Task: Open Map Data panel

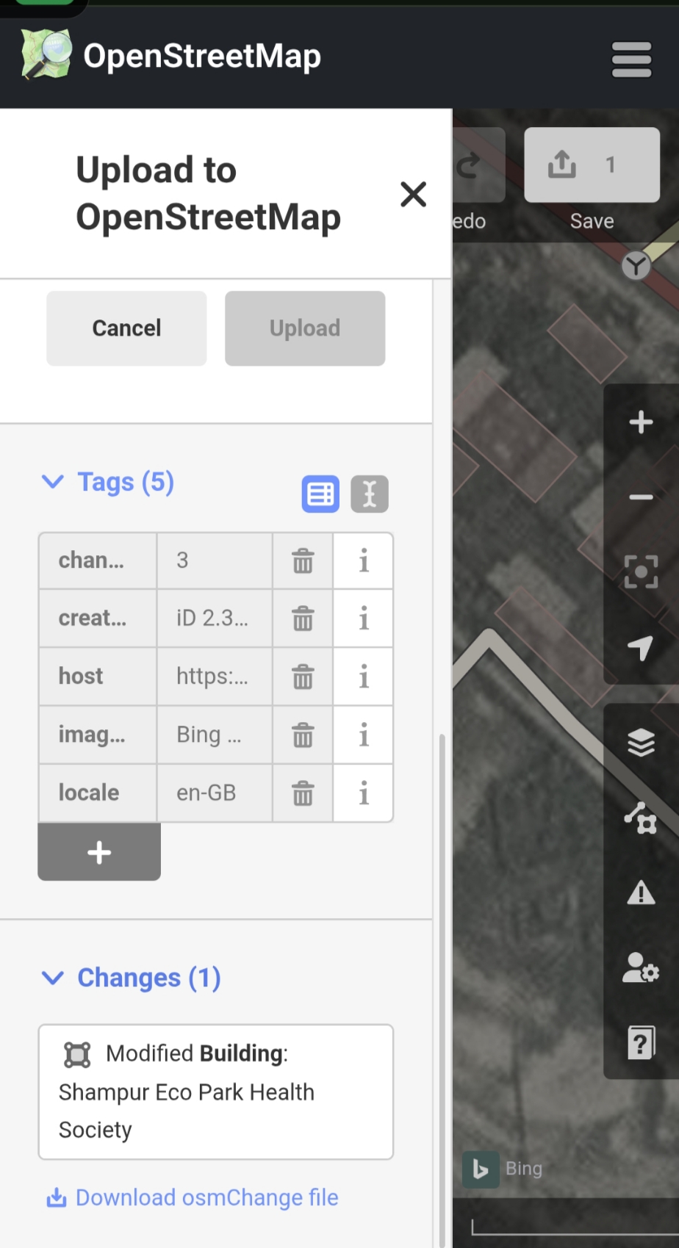Action: (x=641, y=818)
